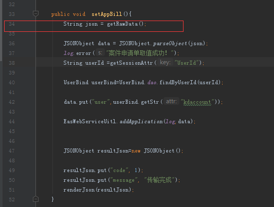Viewport: 274px width, 207px height.
Task: Click the fold end marker at line 52
Action: [x=35, y=199]
